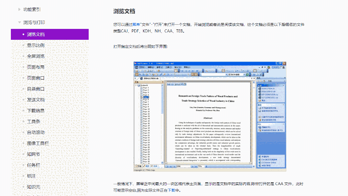This screenshot has height=196, width=348.
Task: Open the 页面窗口 topic
Action: 36,78
